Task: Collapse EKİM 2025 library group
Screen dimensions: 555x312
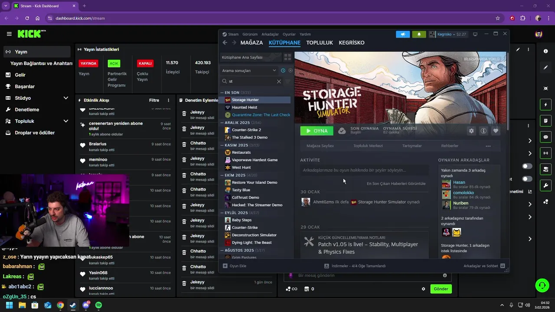Action: pyautogui.click(x=222, y=175)
